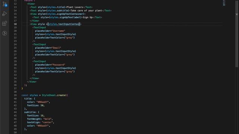The image size is (239, 134).
Task: Open the Source Control view with badge
Action: (4, 4)
